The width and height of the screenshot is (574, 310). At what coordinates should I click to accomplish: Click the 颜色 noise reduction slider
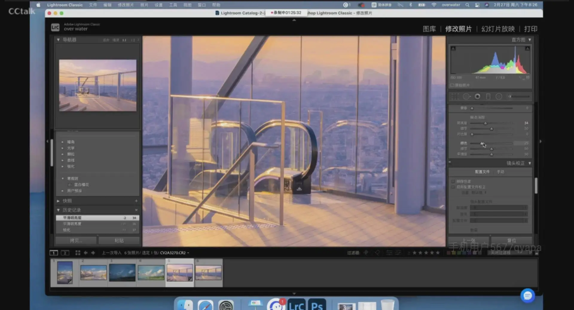(x=491, y=143)
